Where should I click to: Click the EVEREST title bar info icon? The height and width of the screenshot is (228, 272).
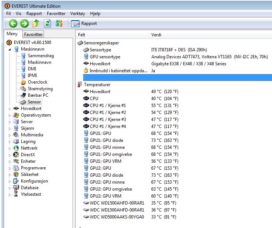(x=7, y=6)
